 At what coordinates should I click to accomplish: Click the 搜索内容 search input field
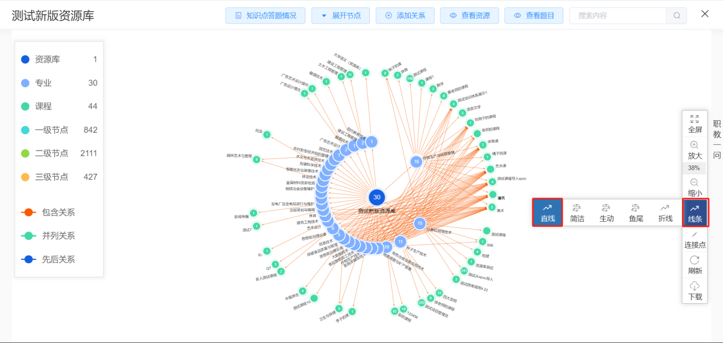tap(617, 16)
